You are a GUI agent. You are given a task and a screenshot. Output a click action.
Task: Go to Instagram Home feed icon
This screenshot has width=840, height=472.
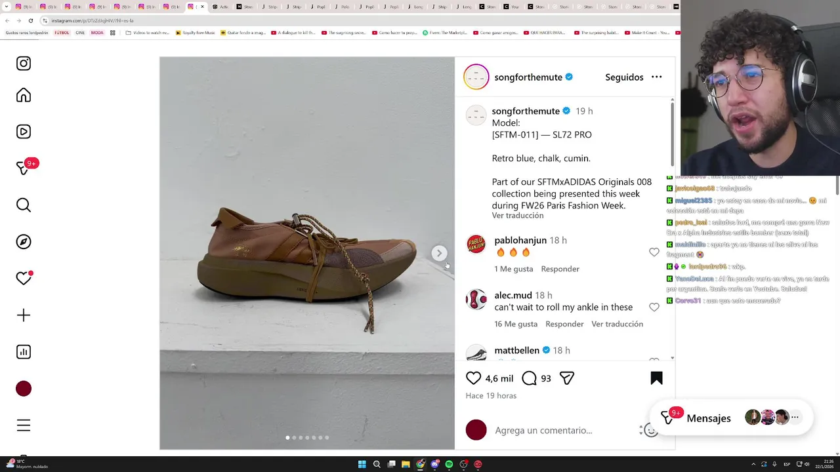(24, 96)
